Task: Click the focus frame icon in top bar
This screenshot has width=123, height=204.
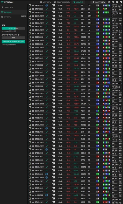Action: coord(109,2)
